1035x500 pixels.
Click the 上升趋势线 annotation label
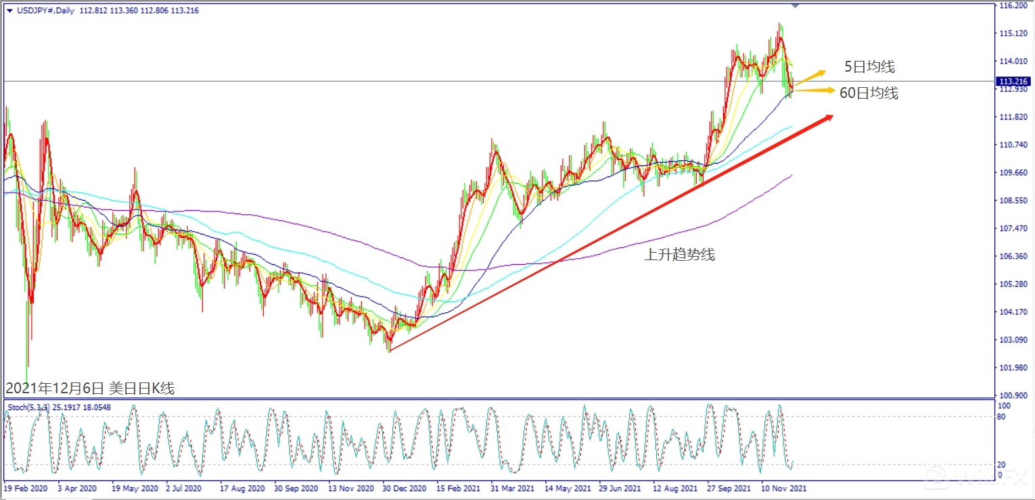[x=680, y=255]
